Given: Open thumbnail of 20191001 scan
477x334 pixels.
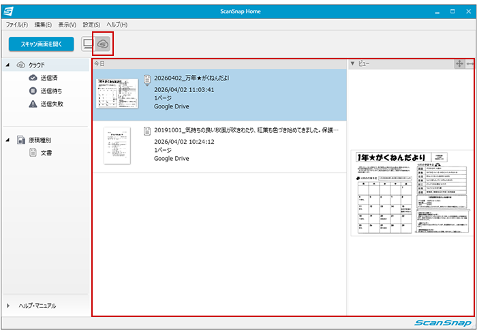Looking at the screenshot, I should click(117, 146).
